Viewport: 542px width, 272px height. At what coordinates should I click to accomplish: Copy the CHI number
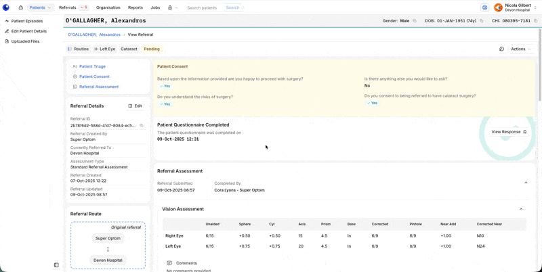[535, 21]
